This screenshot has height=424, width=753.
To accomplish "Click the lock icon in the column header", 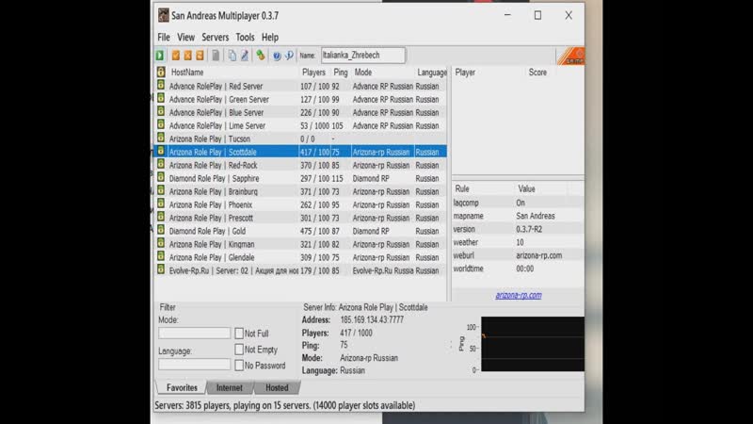I will click(161, 73).
